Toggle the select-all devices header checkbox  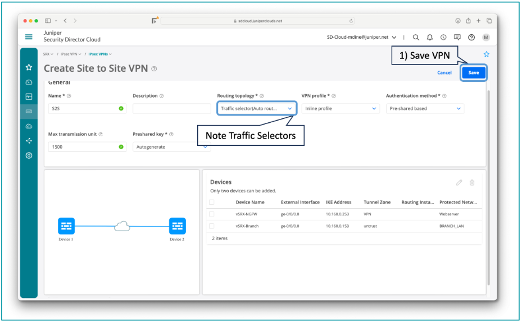pyautogui.click(x=212, y=202)
